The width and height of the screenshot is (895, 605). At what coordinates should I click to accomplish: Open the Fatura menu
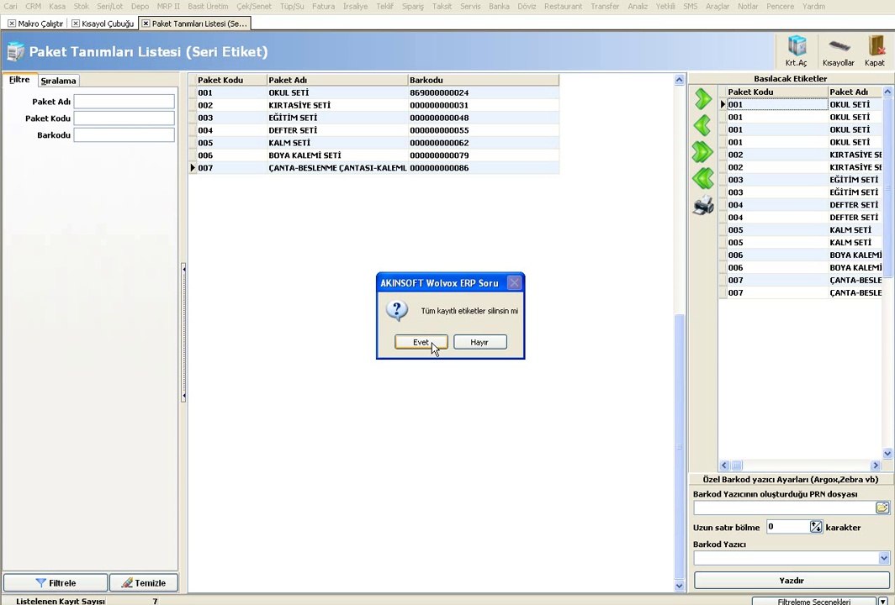point(323,6)
